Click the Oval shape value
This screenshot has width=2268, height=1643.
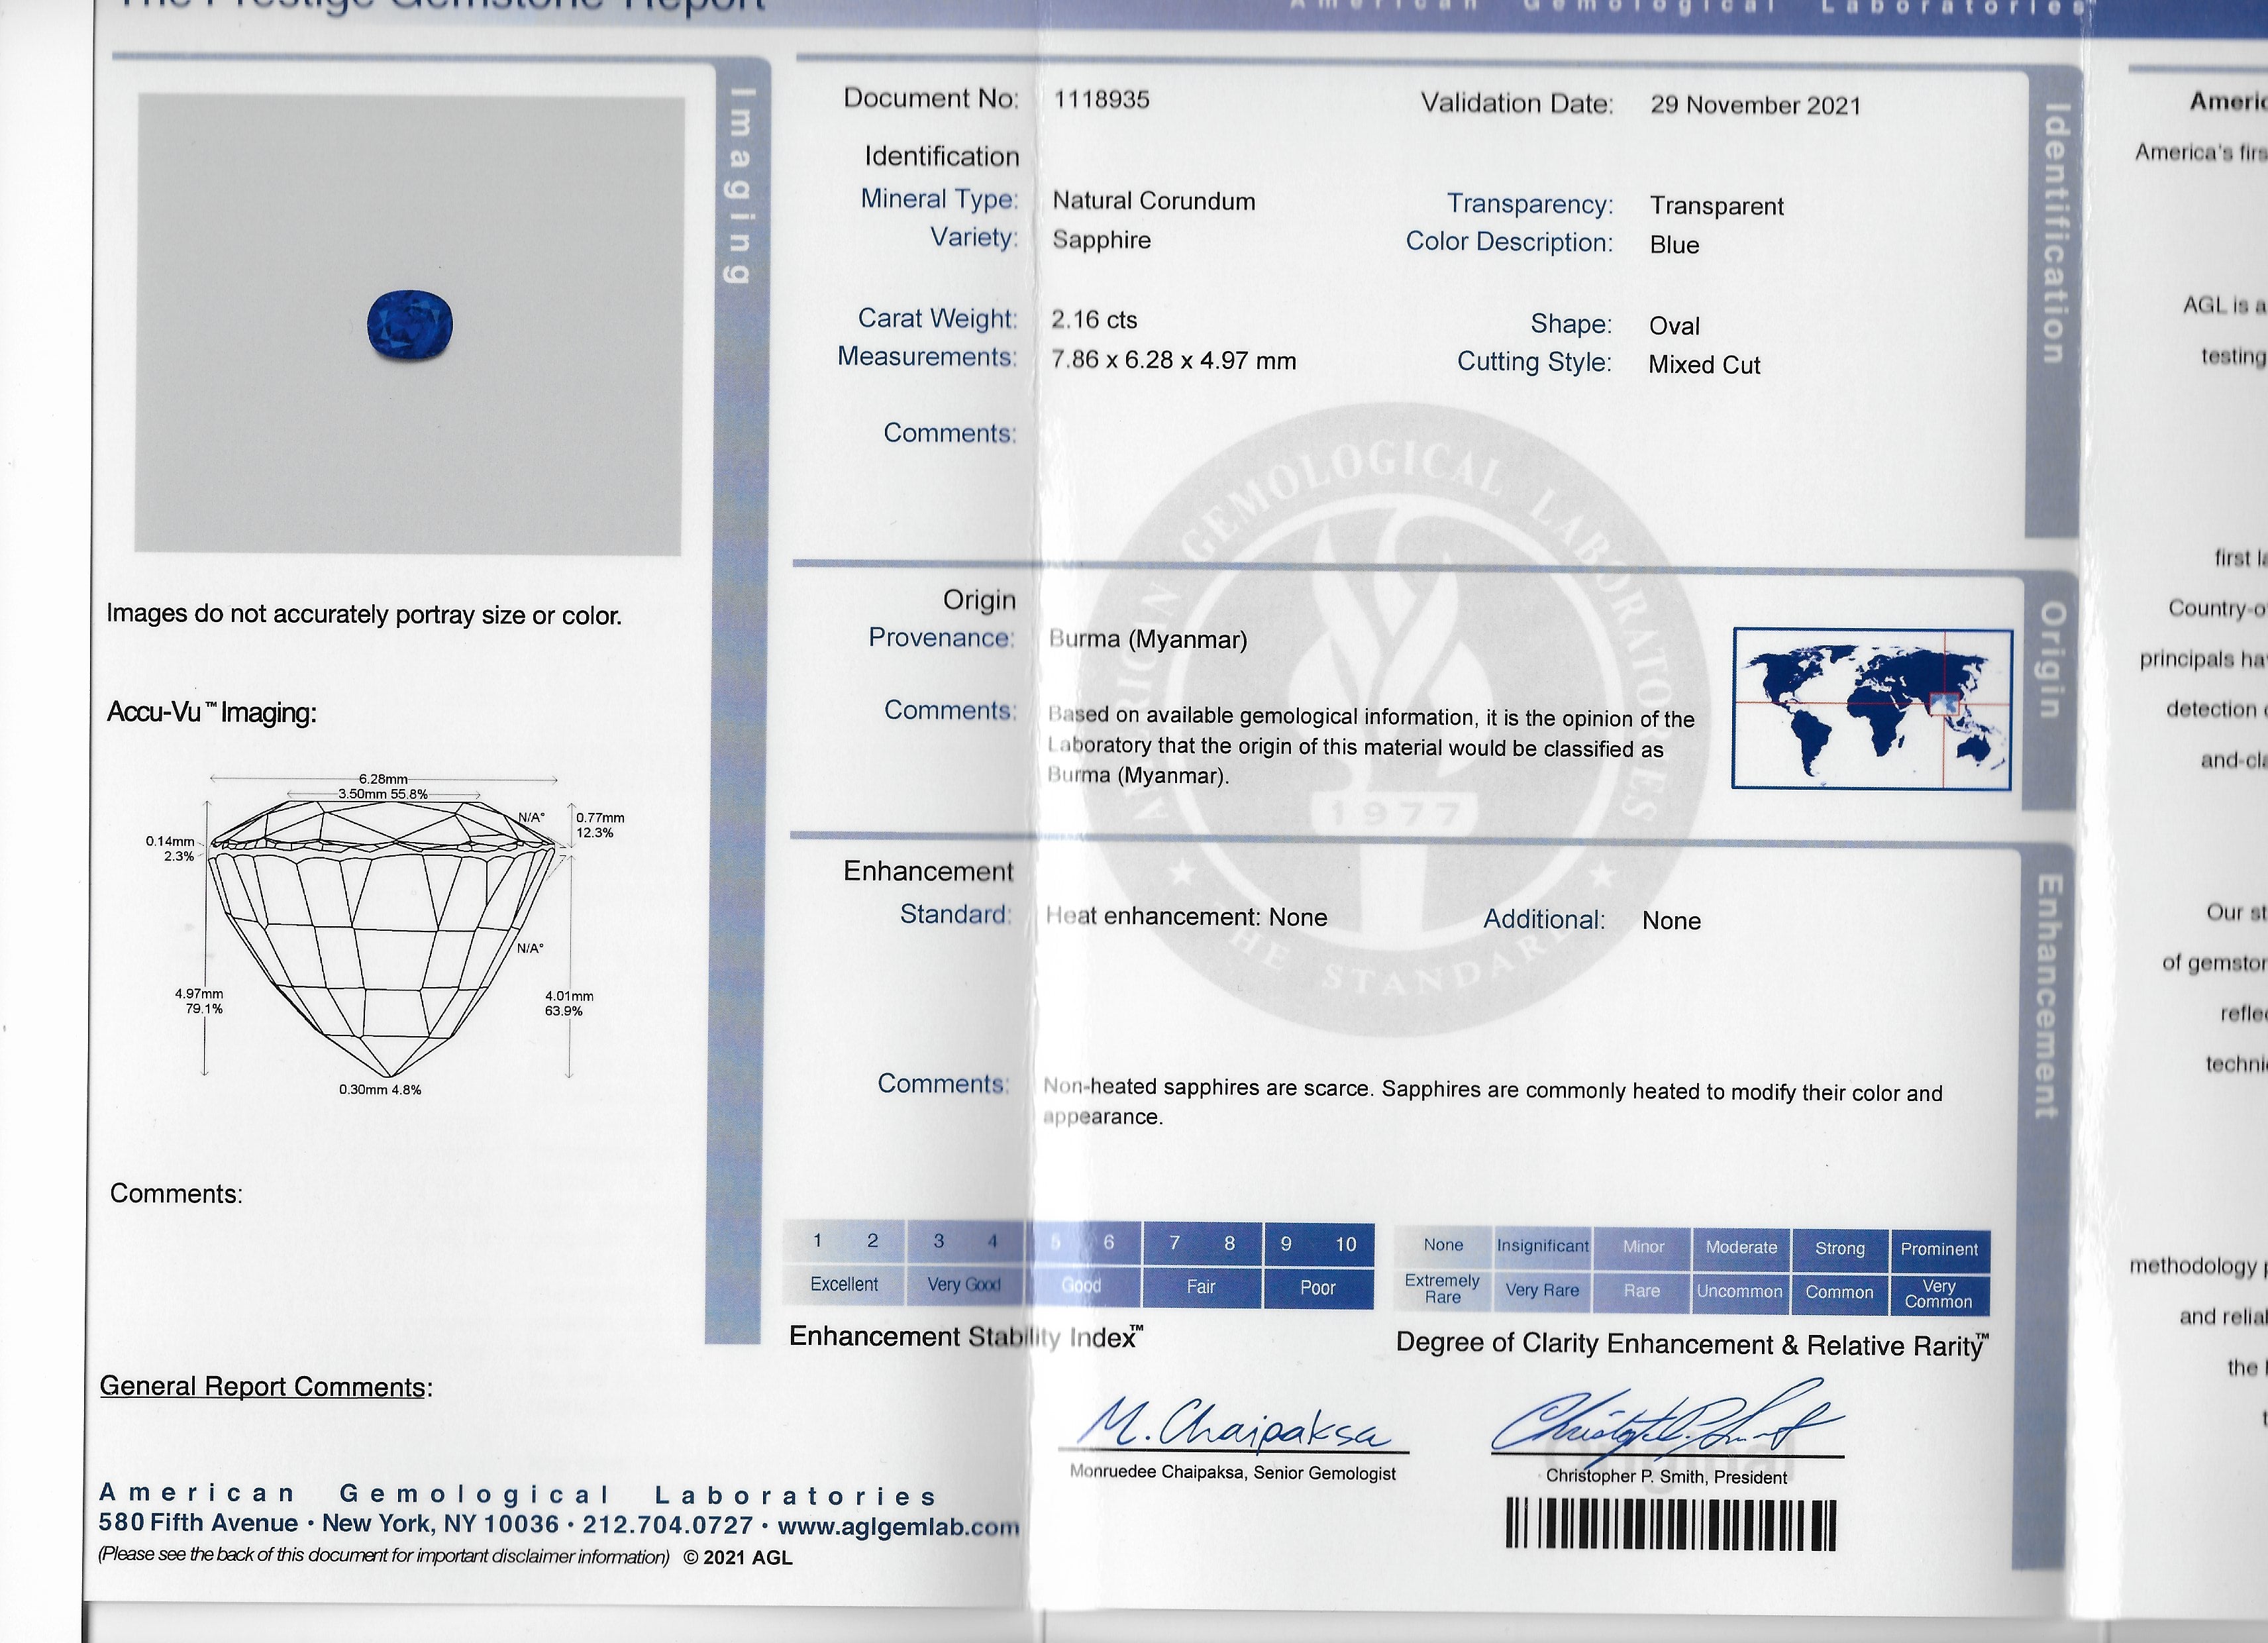[x=1674, y=326]
